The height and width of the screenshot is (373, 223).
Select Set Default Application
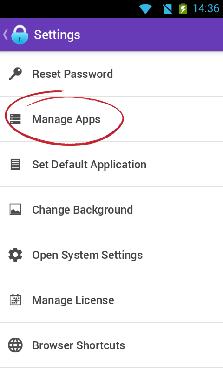click(111, 164)
